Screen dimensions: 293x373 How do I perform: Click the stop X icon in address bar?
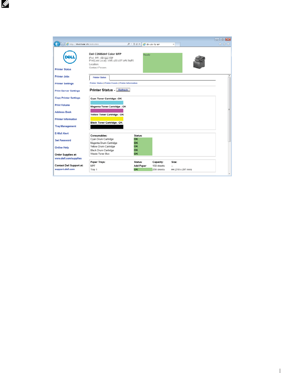tap(140, 44)
